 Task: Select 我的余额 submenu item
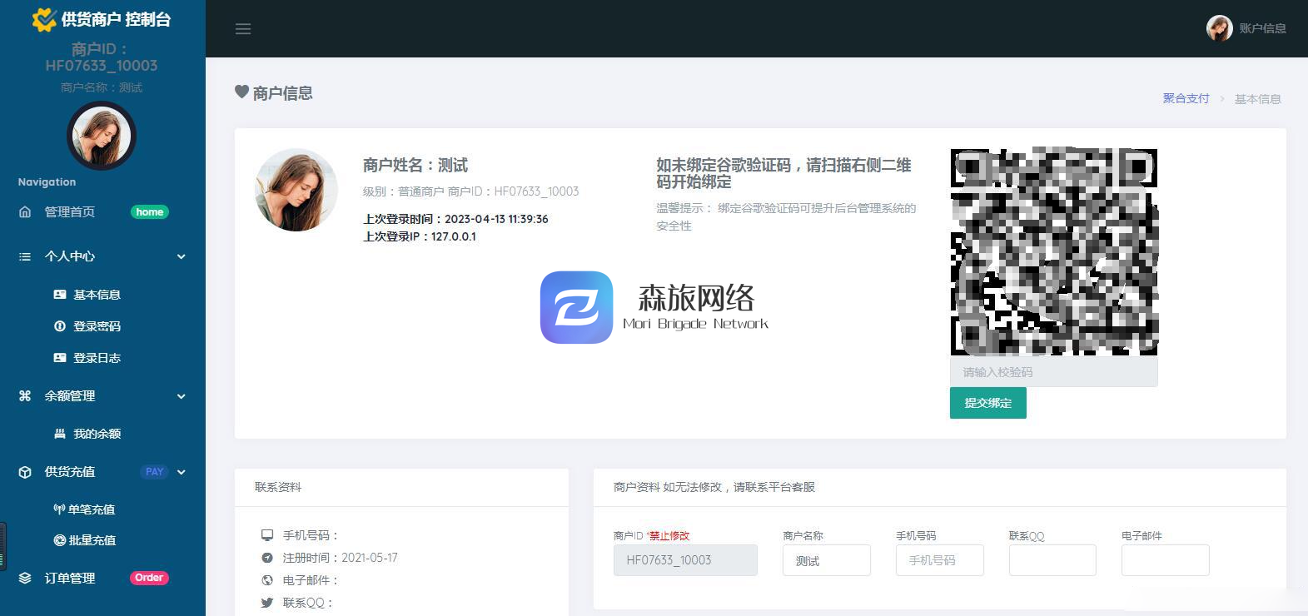pyautogui.click(x=97, y=434)
